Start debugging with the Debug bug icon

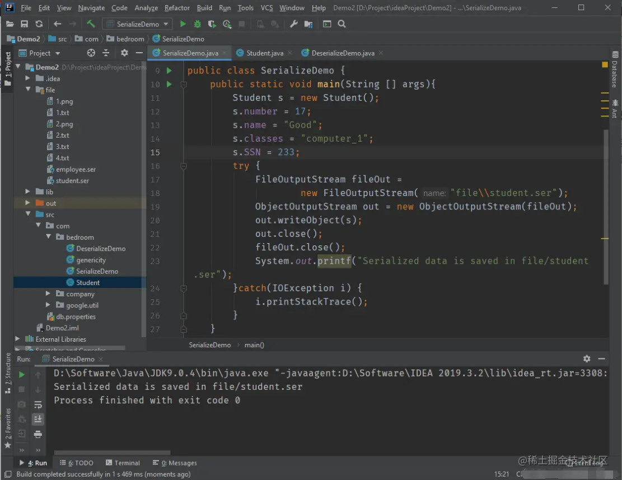coord(197,24)
